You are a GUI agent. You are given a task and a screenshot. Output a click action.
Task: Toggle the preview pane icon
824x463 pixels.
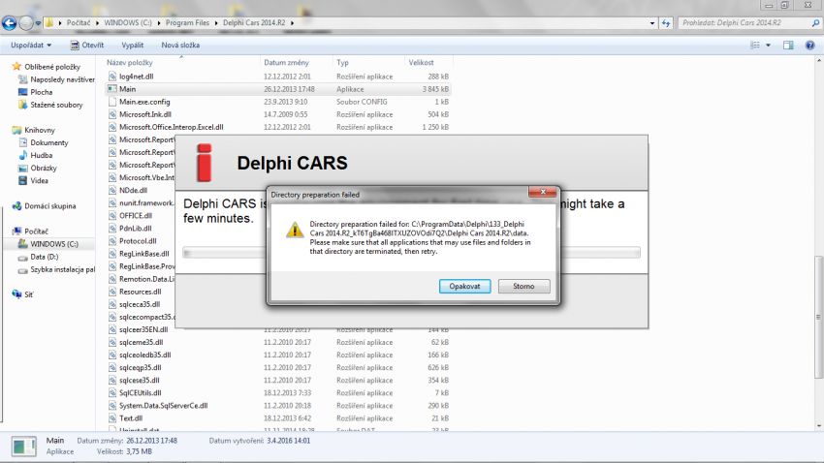tap(787, 45)
